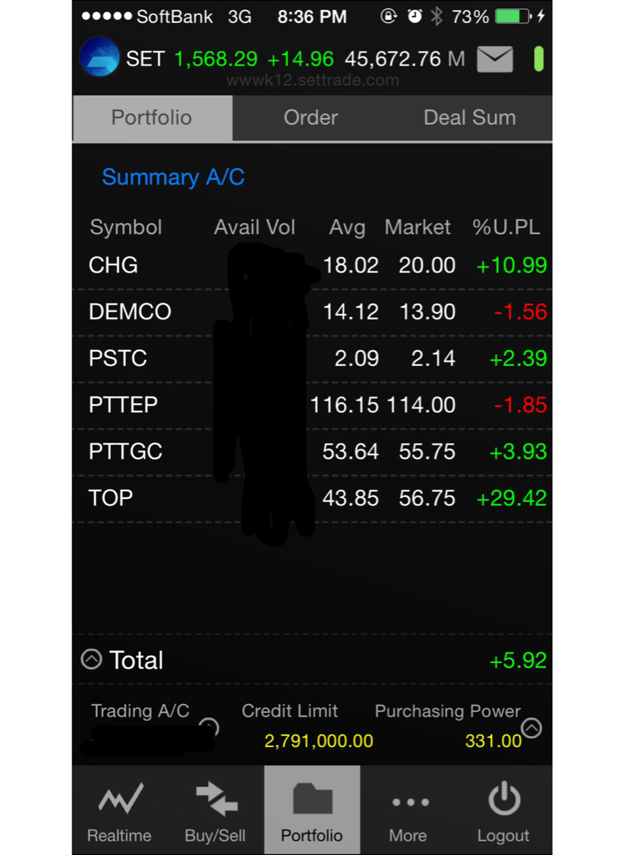Select the PTTEP stock row
The width and height of the screenshot is (625, 855).
tap(312, 405)
